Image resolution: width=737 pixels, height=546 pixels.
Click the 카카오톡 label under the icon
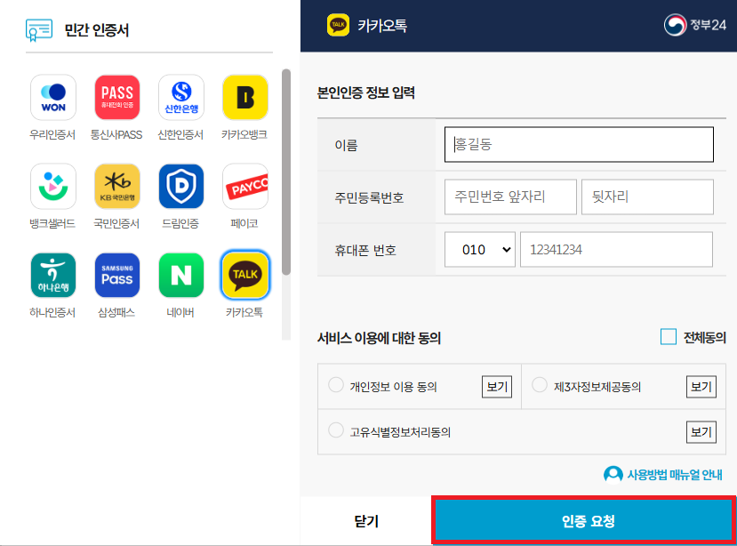click(244, 312)
